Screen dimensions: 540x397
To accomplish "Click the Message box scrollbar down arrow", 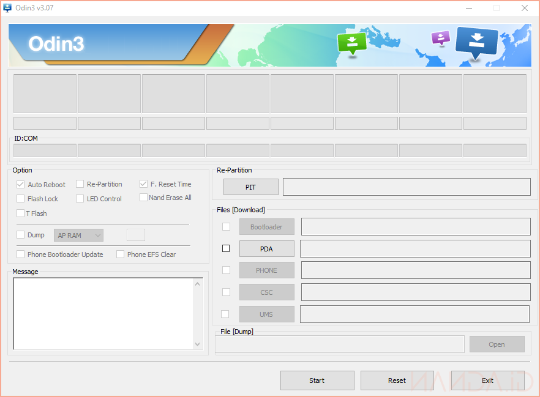I will [x=198, y=344].
